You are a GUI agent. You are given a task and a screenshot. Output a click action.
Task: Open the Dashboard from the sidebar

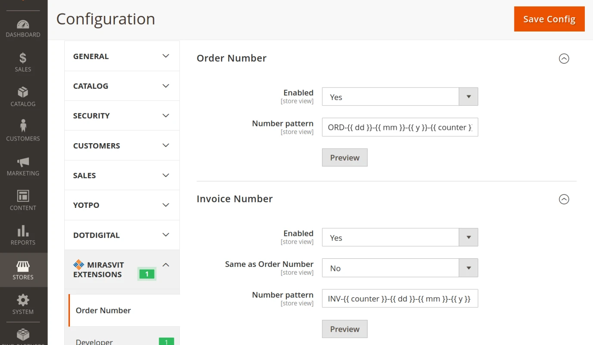pos(23,26)
